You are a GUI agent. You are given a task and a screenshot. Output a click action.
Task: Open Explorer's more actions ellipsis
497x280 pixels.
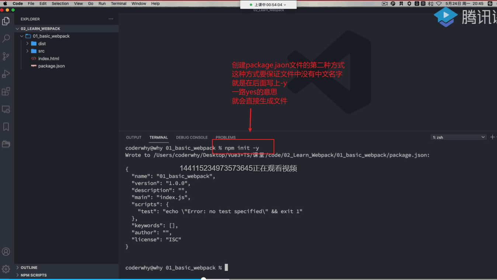(x=111, y=19)
